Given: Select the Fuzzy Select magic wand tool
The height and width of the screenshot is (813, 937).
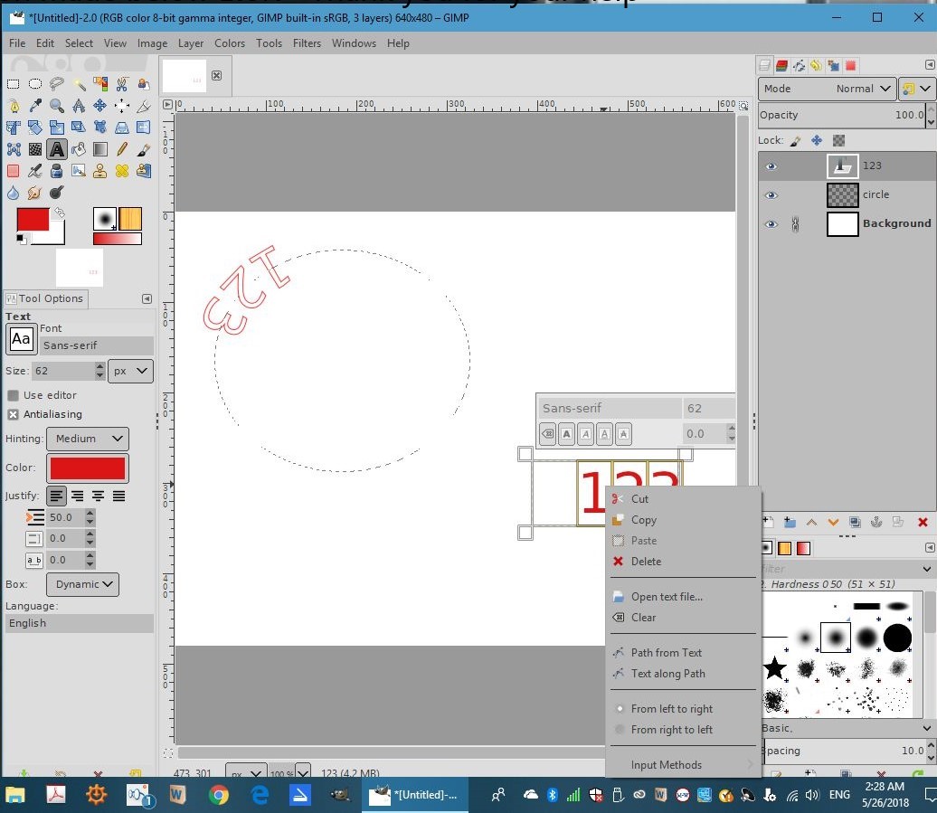Looking at the screenshot, I should [79, 84].
